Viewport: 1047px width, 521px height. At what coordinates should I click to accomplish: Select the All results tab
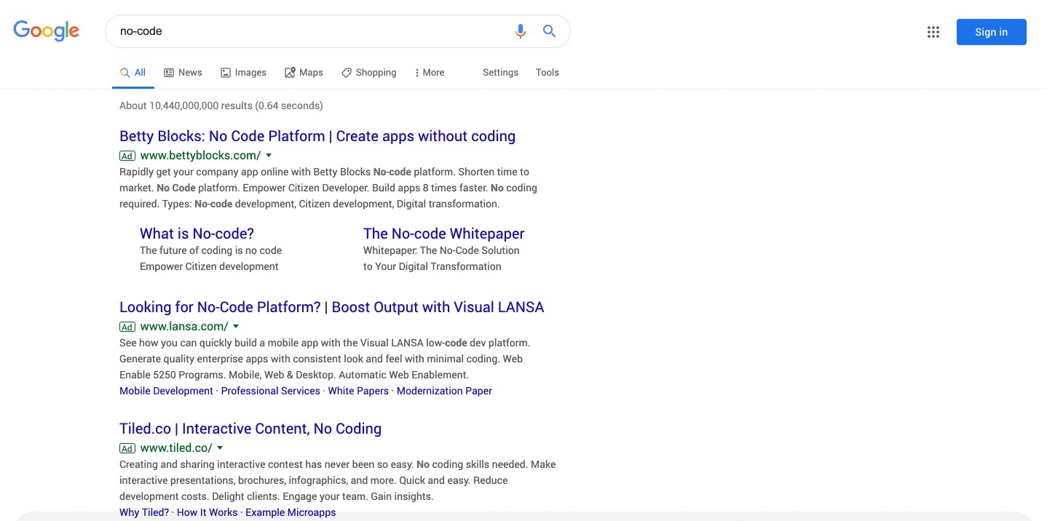133,73
